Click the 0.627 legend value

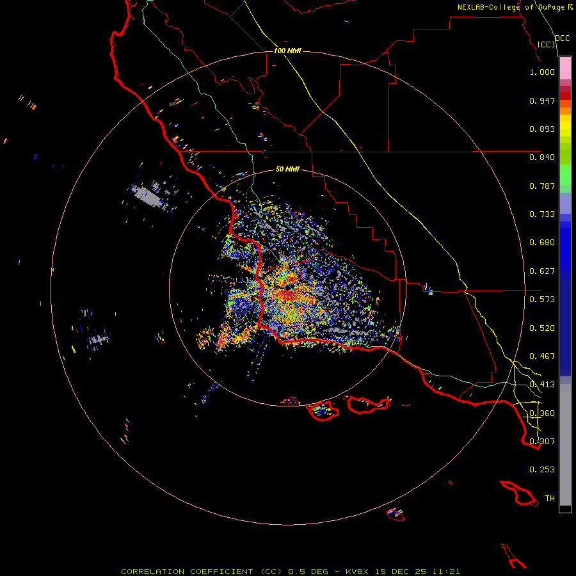542,271
